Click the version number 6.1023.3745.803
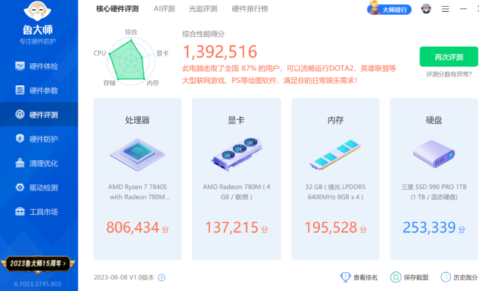Image resolution: width=479 pixels, height=291 pixels. tap(37, 284)
